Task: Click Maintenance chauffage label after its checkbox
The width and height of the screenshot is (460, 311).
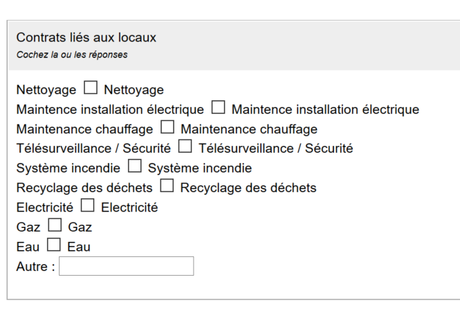Action: click(x=249, y=129)
